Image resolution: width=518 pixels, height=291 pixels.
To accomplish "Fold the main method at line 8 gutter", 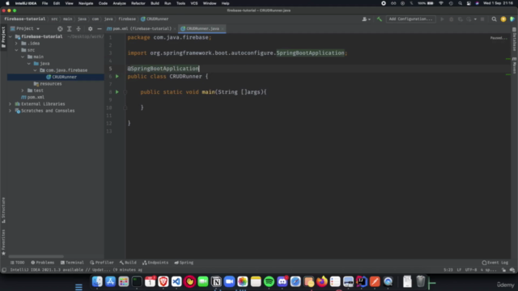I will coord(125,92).
